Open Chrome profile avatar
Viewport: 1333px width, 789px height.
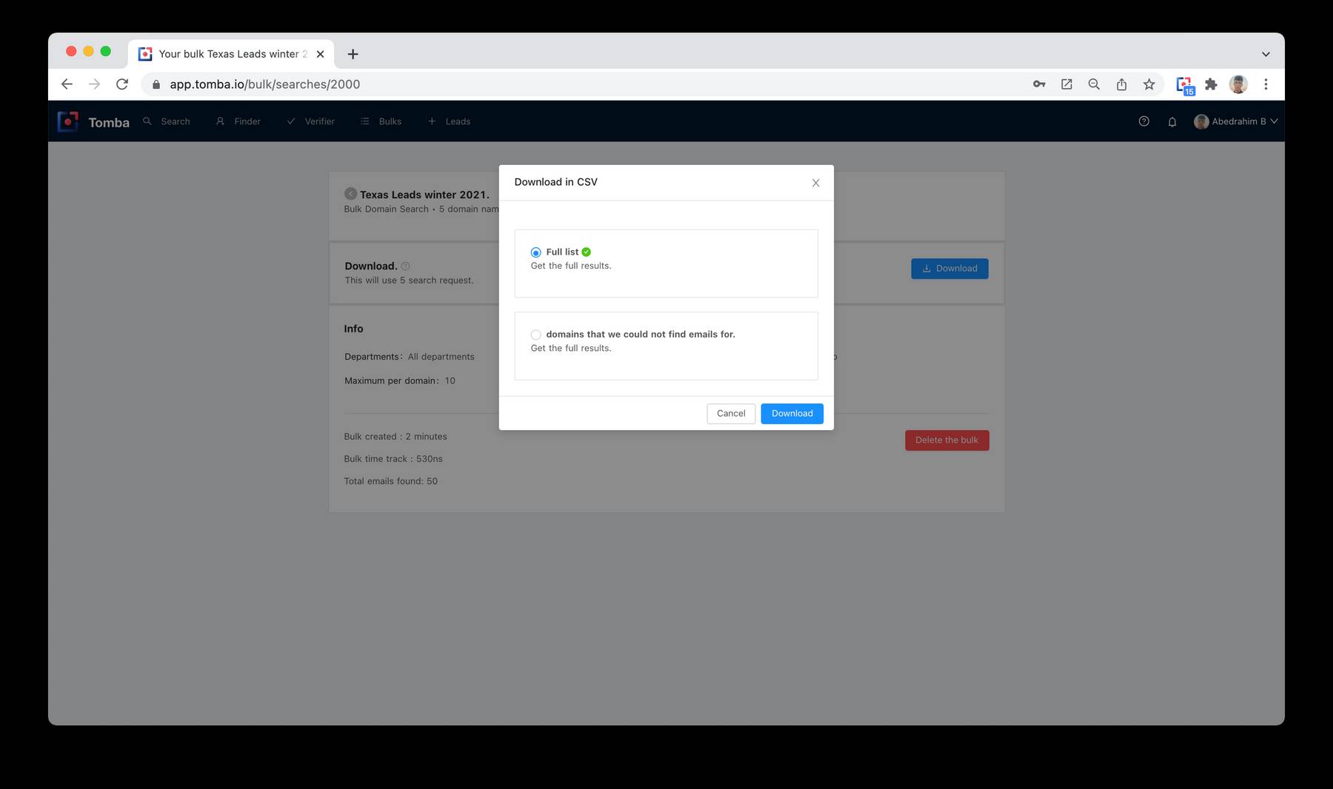pos(1238,84)
